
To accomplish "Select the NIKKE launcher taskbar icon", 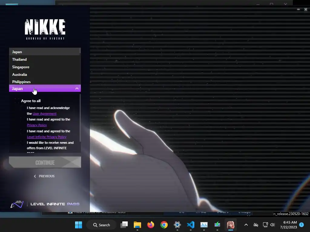I will pyautogui.click(x=230, y=225).
